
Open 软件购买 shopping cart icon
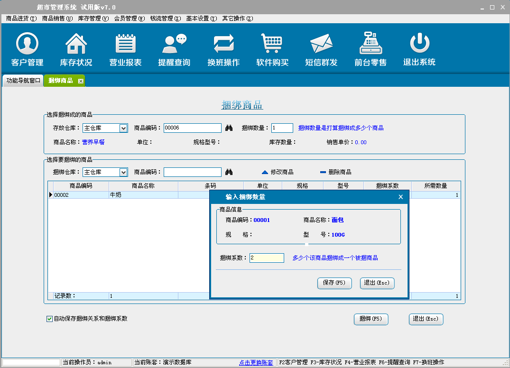click(x=272, y=49)
